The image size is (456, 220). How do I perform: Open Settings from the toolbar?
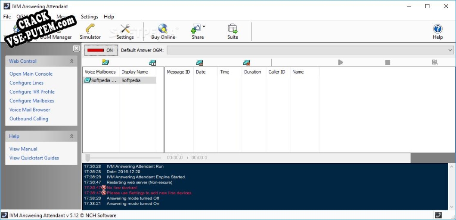coord(125,31)
